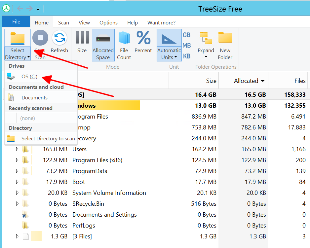Click the 516 Bytes size value
Screen dimensions: 310x248
204,204
